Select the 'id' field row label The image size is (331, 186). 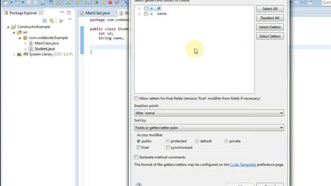pyautogui.click(x=159, y=8)
